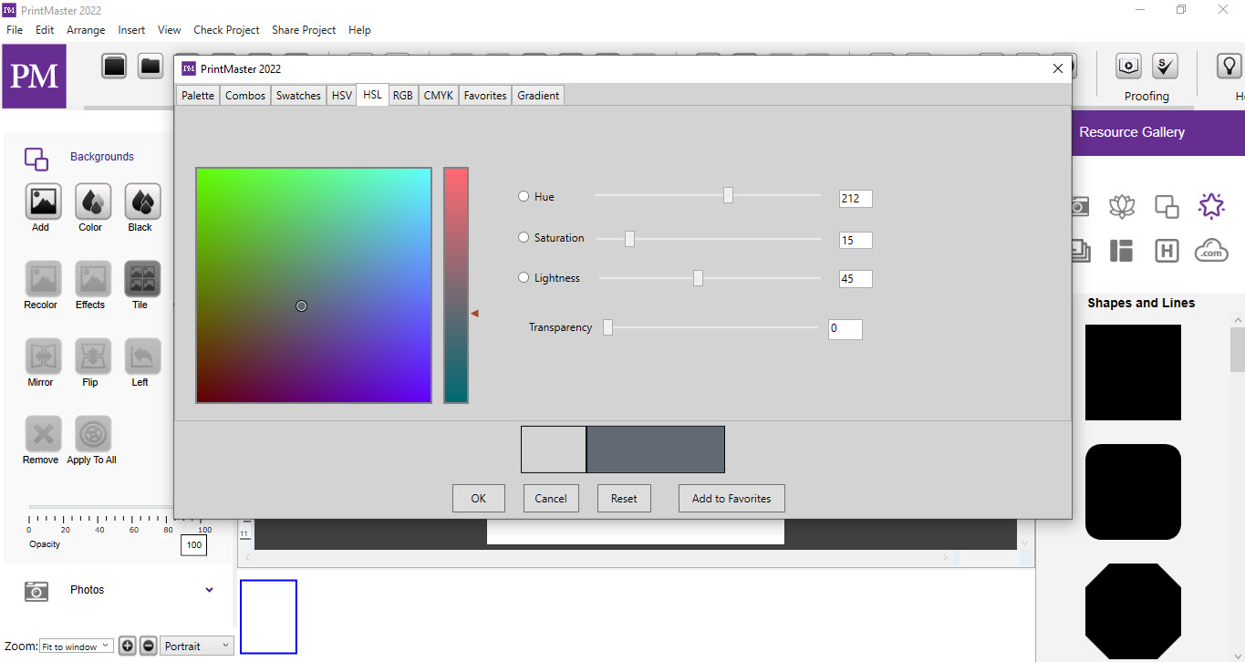Switch to the Swatches tab
The width and height of the screenshot is (1245, 662).
298,95
